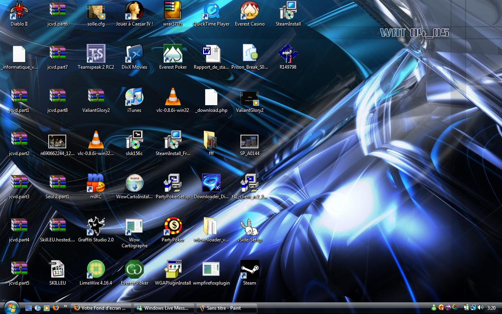
Task: Open the vdownloader_v... folder
Action: 211,226
